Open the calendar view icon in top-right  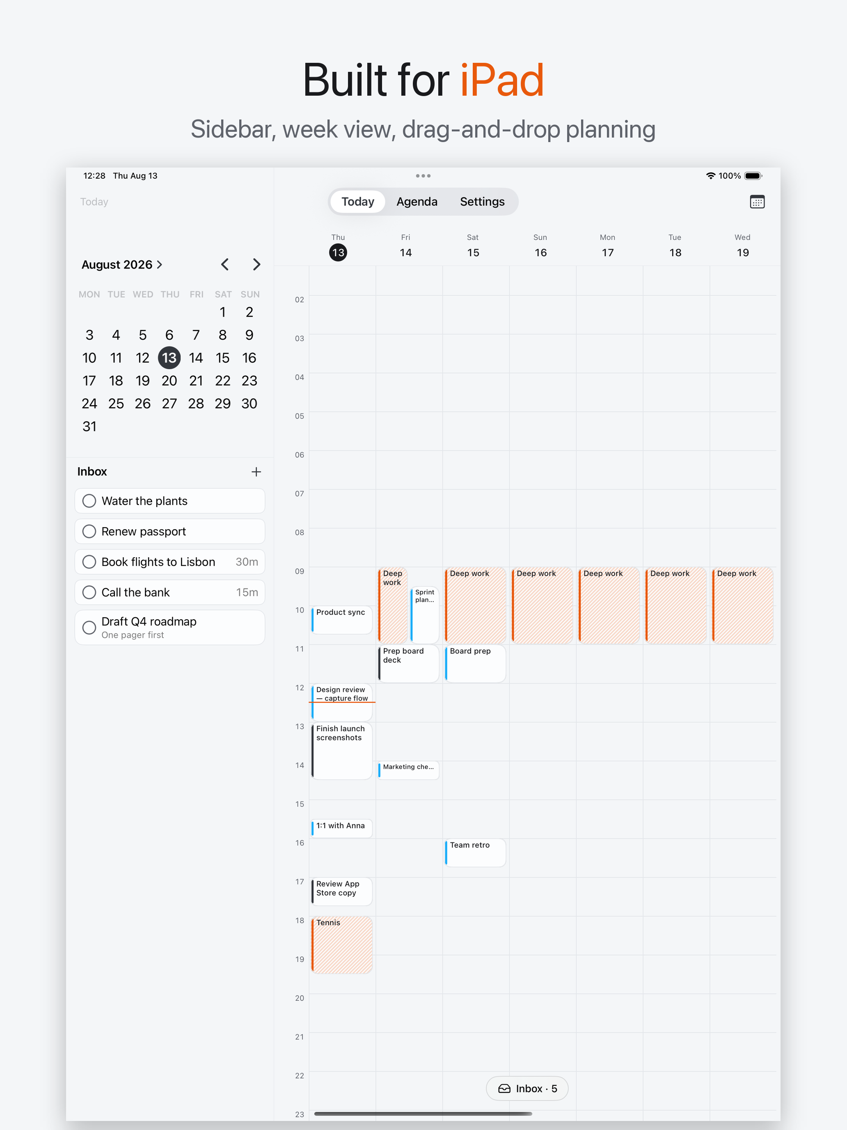pyautogui.click(x=757, y=202)
